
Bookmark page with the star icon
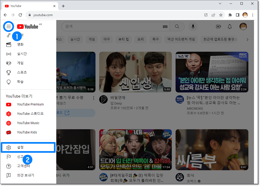pyautogui.click(x=221, y=15)
